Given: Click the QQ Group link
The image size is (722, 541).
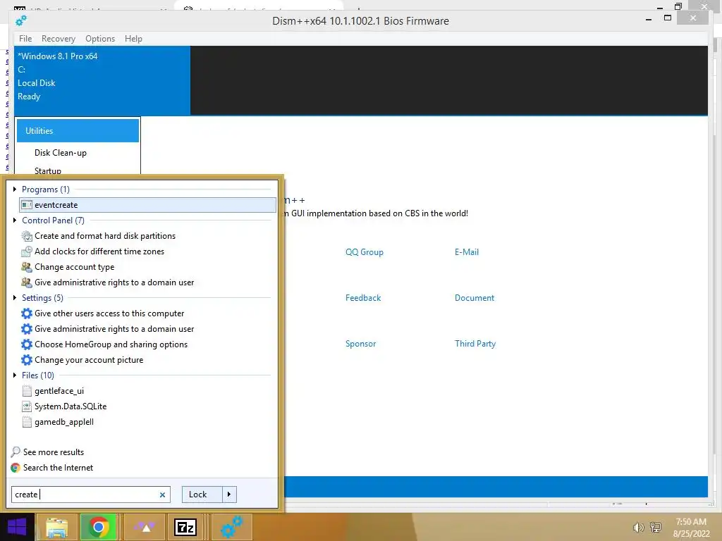Looking at the screenshot, I should tap(365, 252).
